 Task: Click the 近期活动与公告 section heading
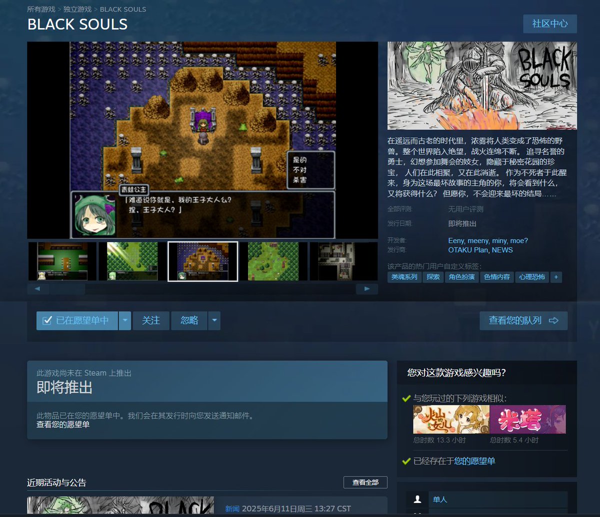56,482
